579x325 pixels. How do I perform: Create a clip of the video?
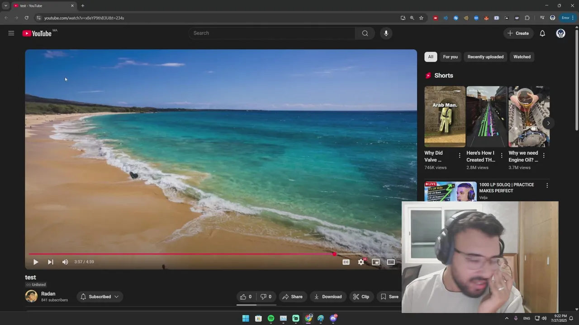coord(361,297)
